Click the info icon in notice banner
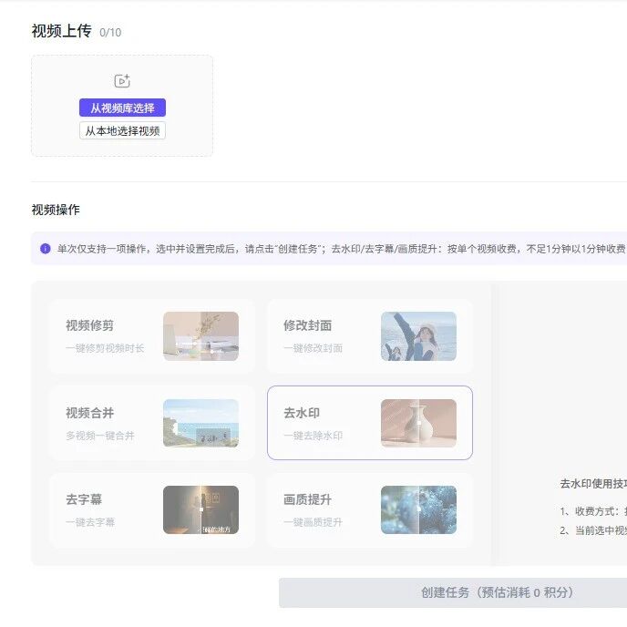This screenshot has height=627, width=627. [46, 249]
